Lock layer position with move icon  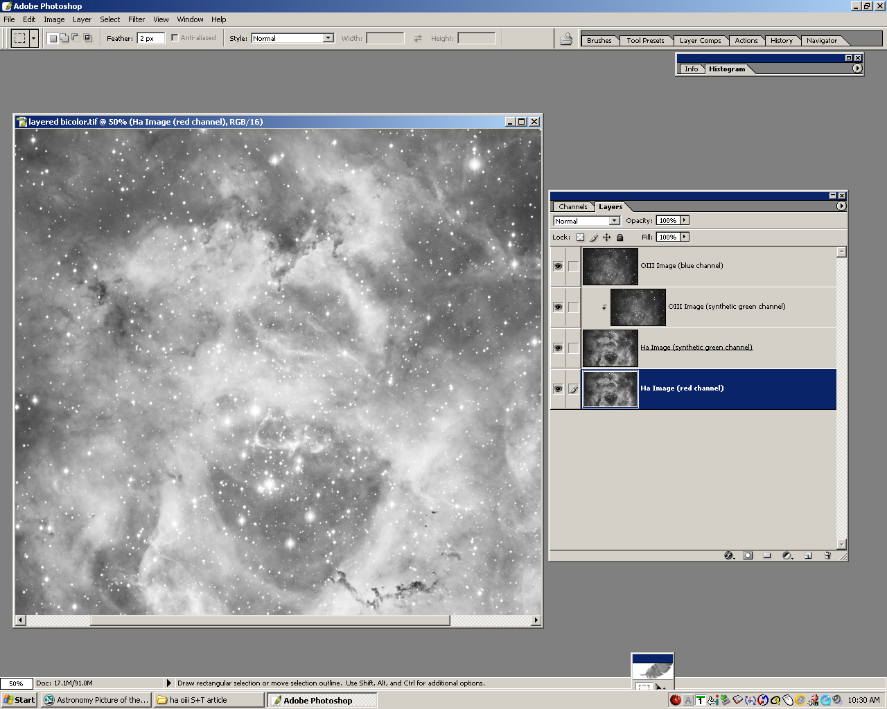(x=607, y=237)
